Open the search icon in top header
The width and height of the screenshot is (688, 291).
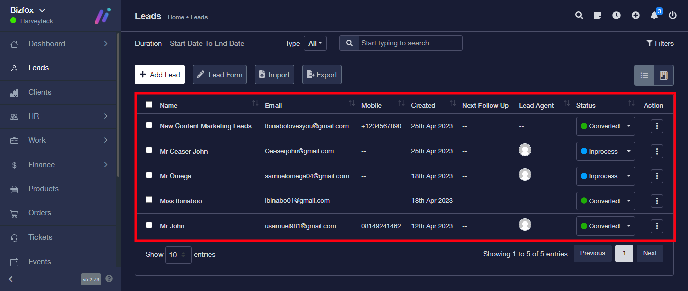pyautogui.click(x=579, y=16)
